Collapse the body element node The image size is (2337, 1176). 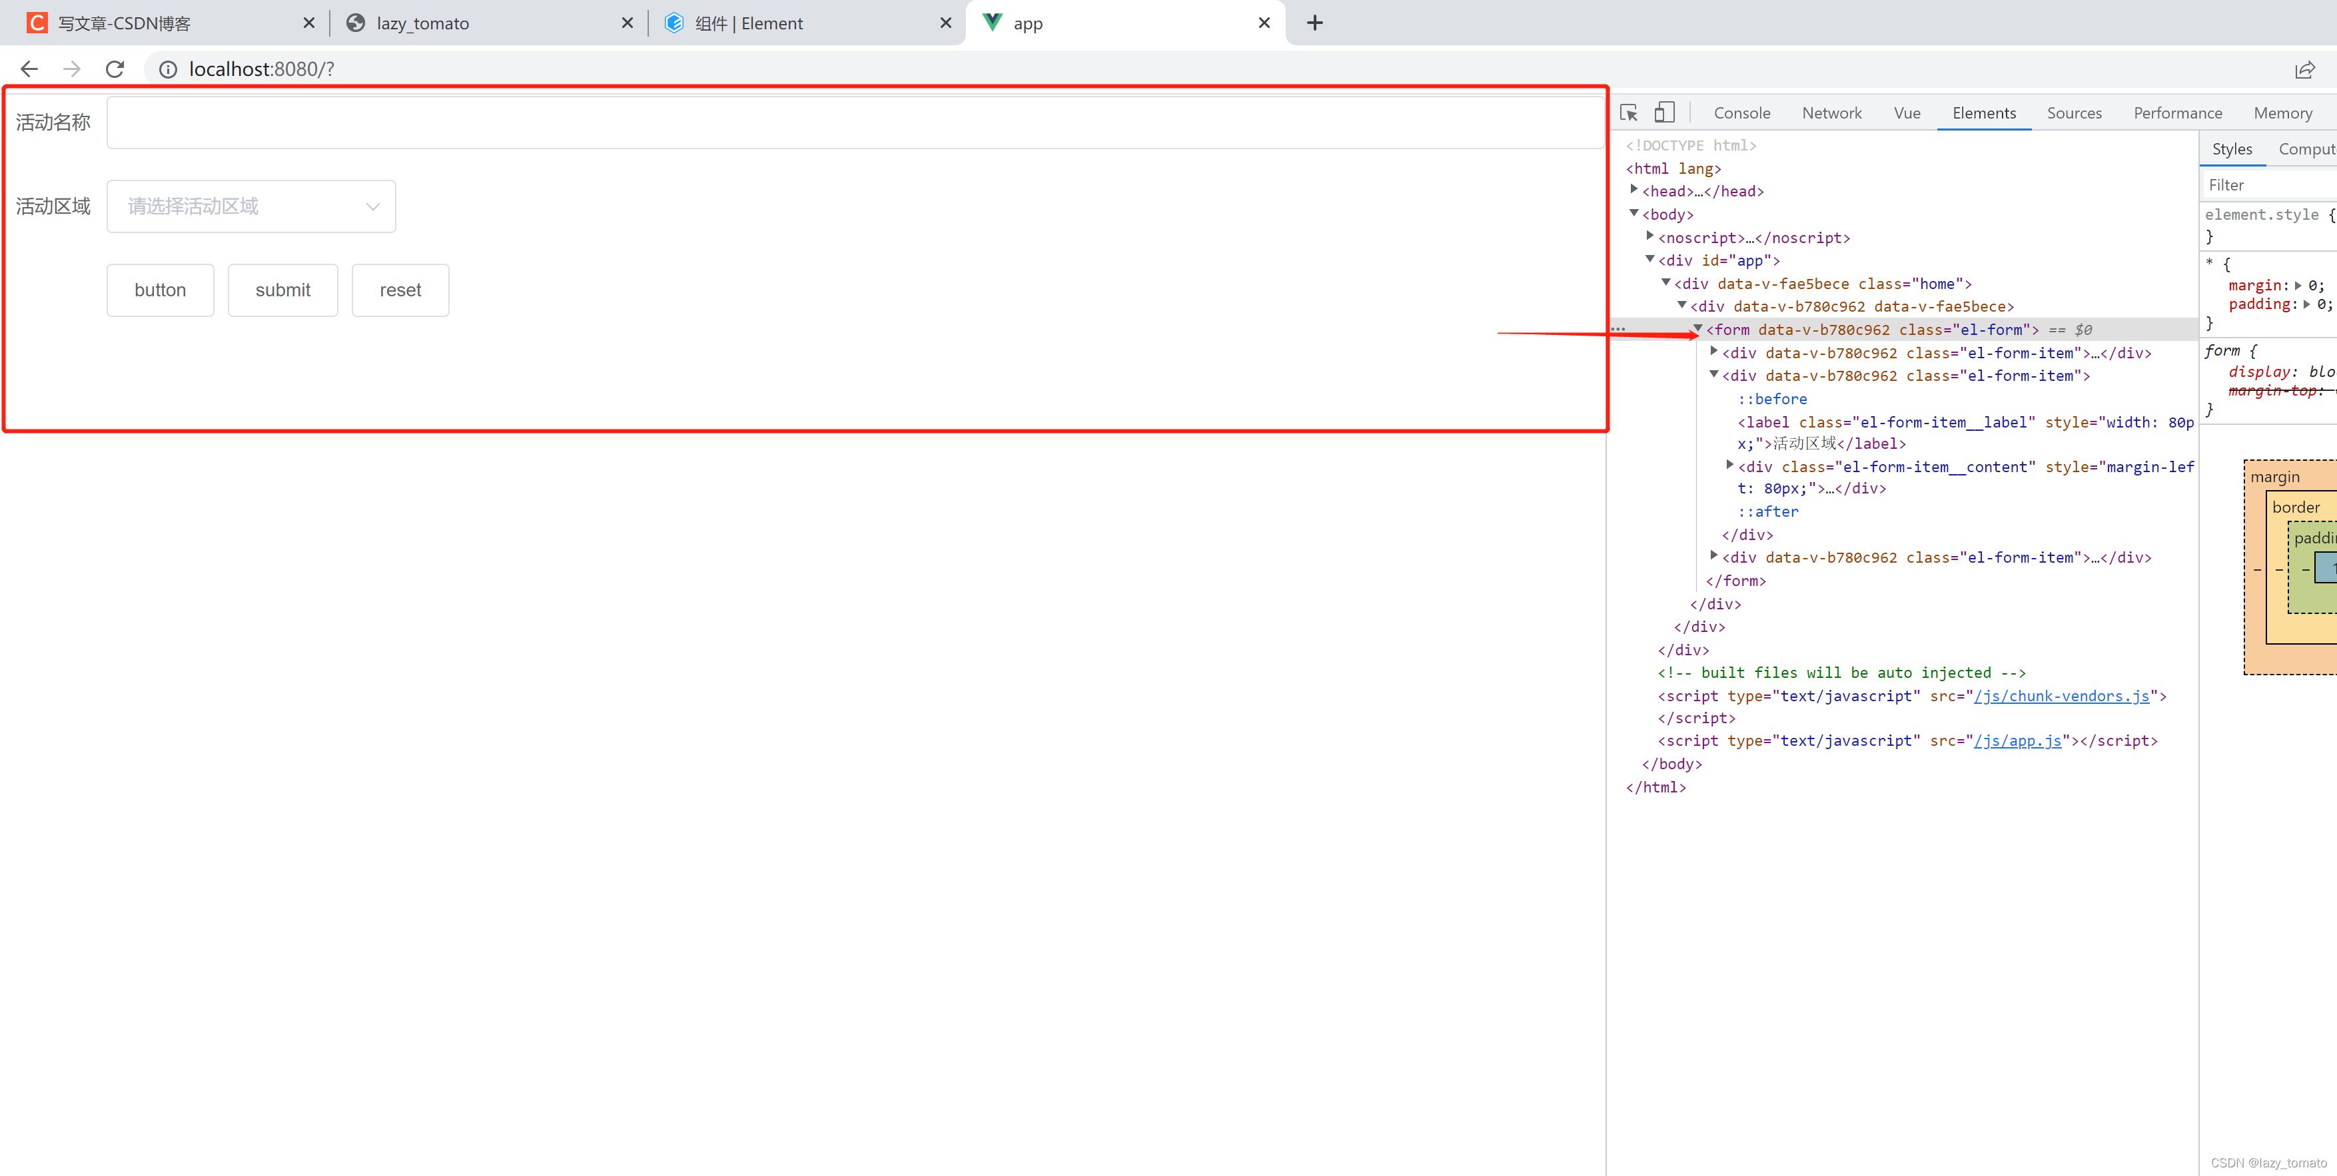click(x=1634, y=213)
